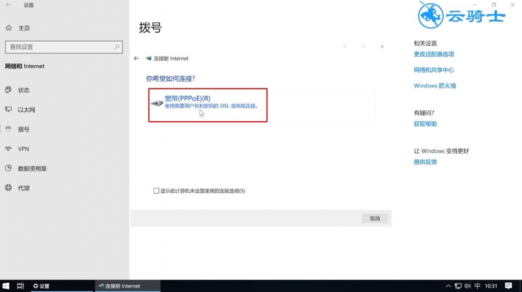Viewport: 522px width, 292px height.
Task: Open the Windows Start menu
Action: coord(6,285)
